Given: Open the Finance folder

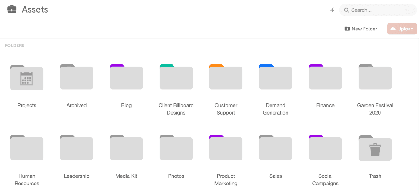Looking at the screenshot, I should tap(325, 78).
